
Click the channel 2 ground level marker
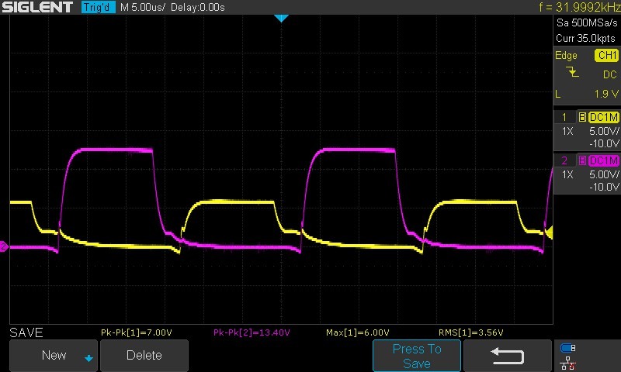[4, 246]
